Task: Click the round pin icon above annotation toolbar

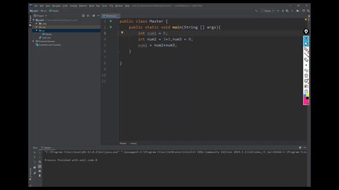Action: [x=306, y=32]
